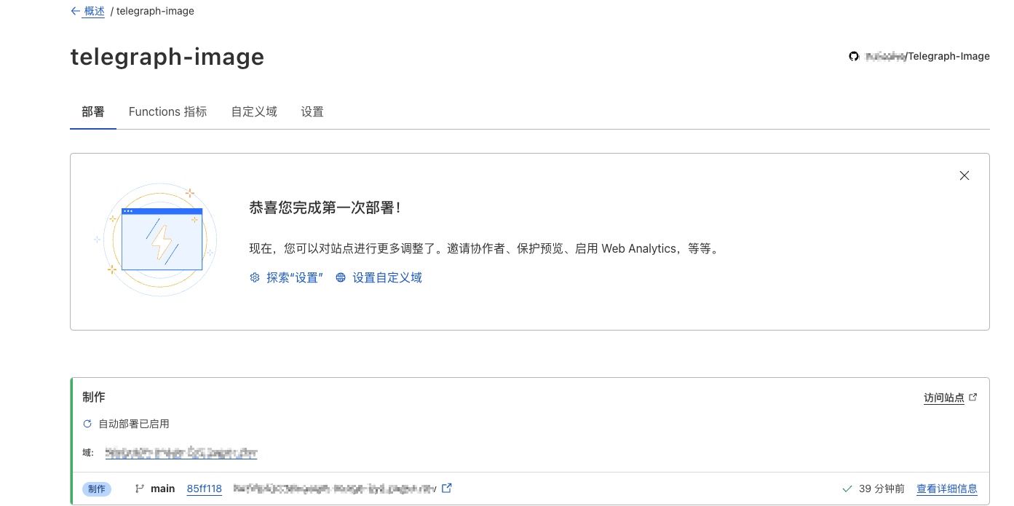This screenshot has width=1014, height=506.
Task: Click the git branch icon beside main
Action: click(140, 489)
